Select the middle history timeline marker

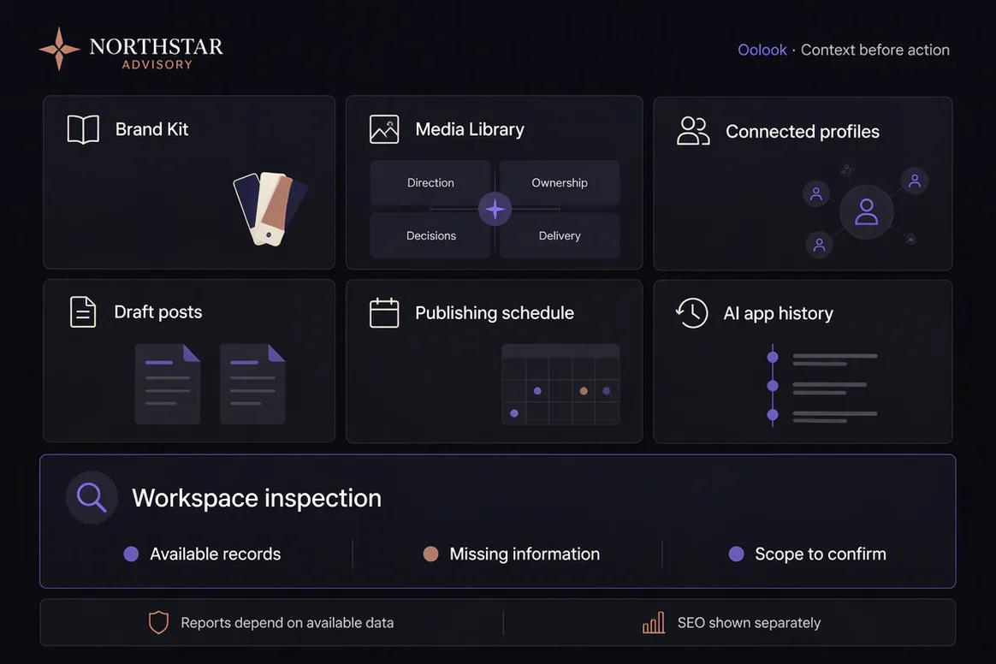773,386
